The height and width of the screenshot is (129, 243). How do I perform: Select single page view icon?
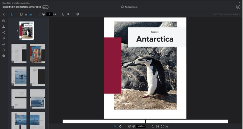click(21, 14)
